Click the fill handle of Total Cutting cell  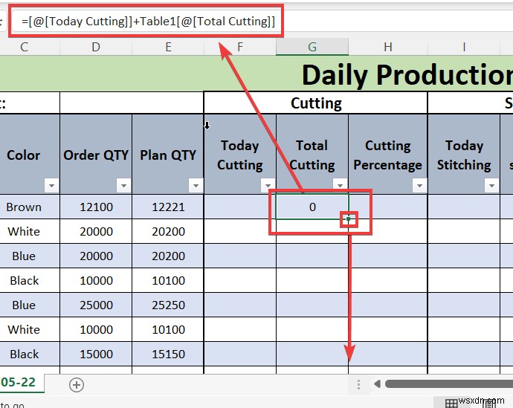(349, 218)
